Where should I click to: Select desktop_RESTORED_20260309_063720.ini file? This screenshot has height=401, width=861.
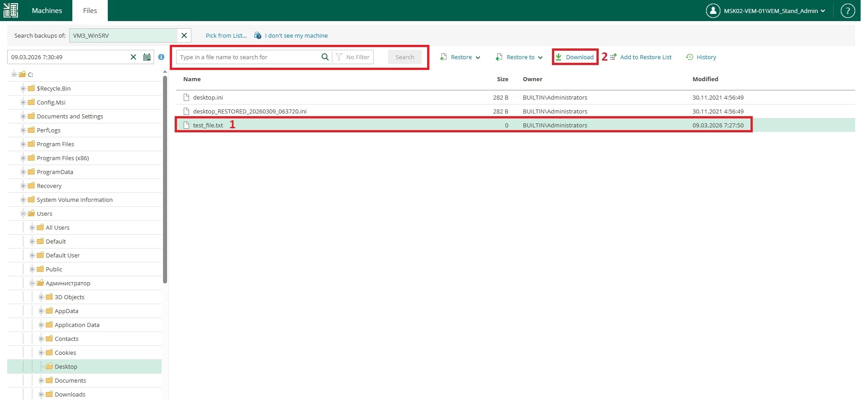coord(515,111)
